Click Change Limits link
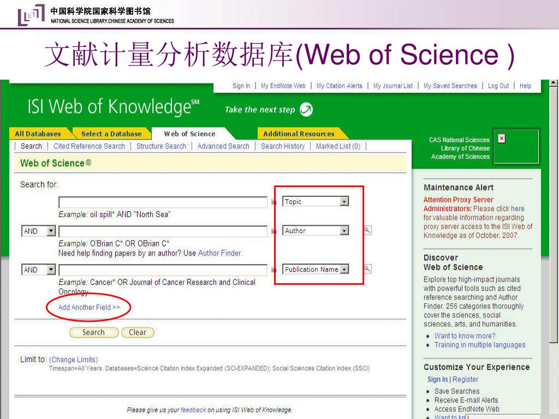Image resolution: width=559 pixels, height=419 pixels. tap(74, 360)
